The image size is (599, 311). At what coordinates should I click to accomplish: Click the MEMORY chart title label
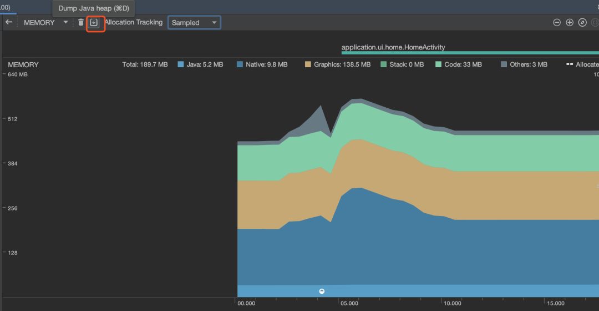coord(23,64)
